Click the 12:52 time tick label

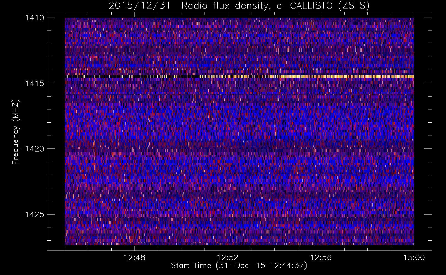[x=228, y=258]
